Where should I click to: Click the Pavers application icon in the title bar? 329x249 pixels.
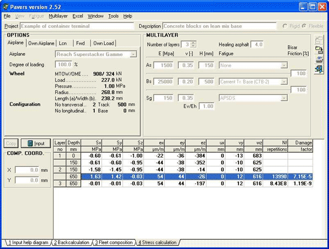click(7, 7)
